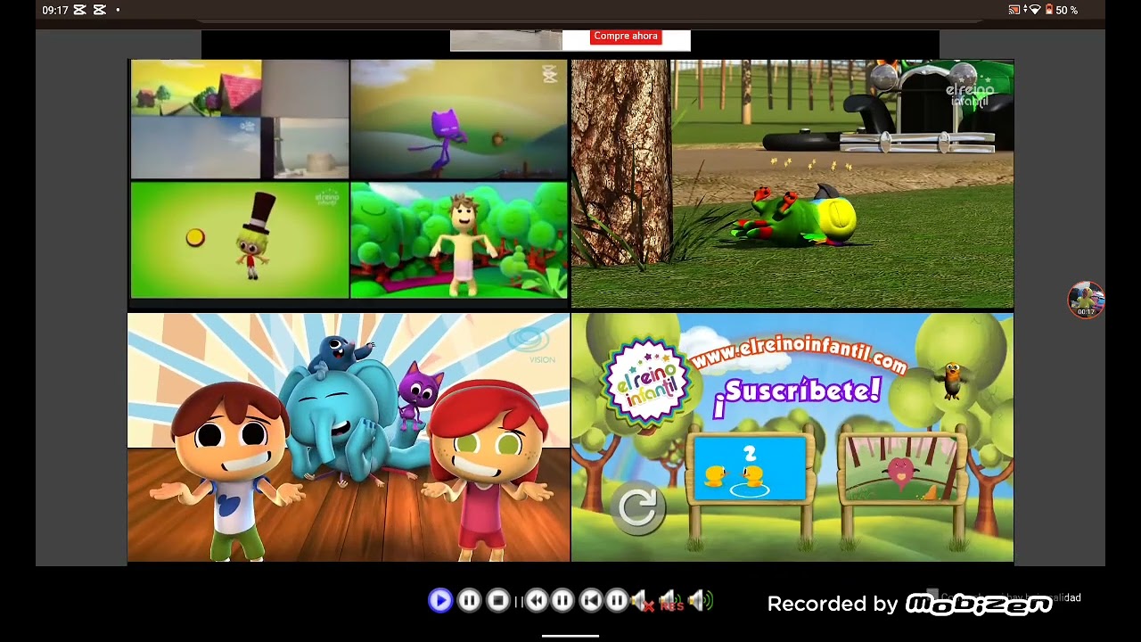Select the dancing boy in forest panel

click(458, 240)
